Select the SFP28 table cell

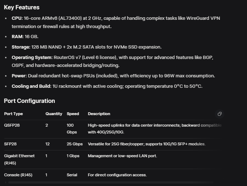point(10,144)
